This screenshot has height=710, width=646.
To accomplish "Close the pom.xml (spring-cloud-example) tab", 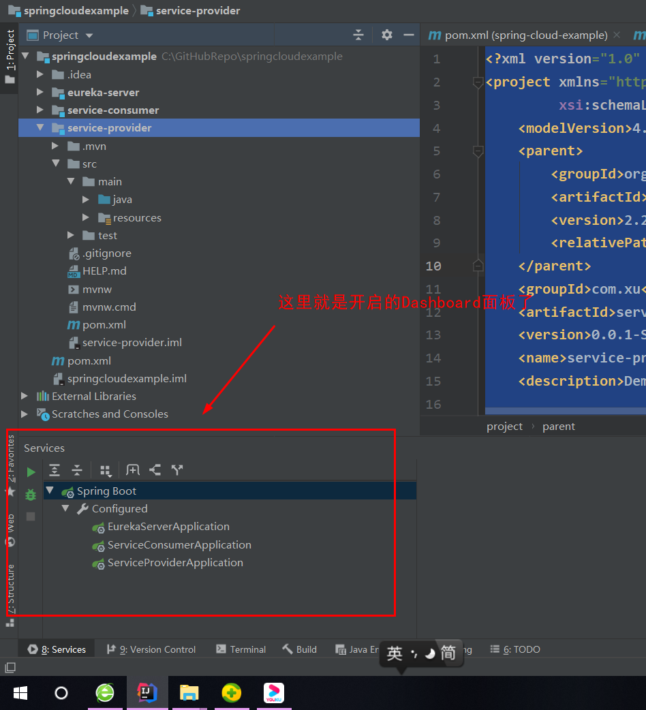I will 617,35.
